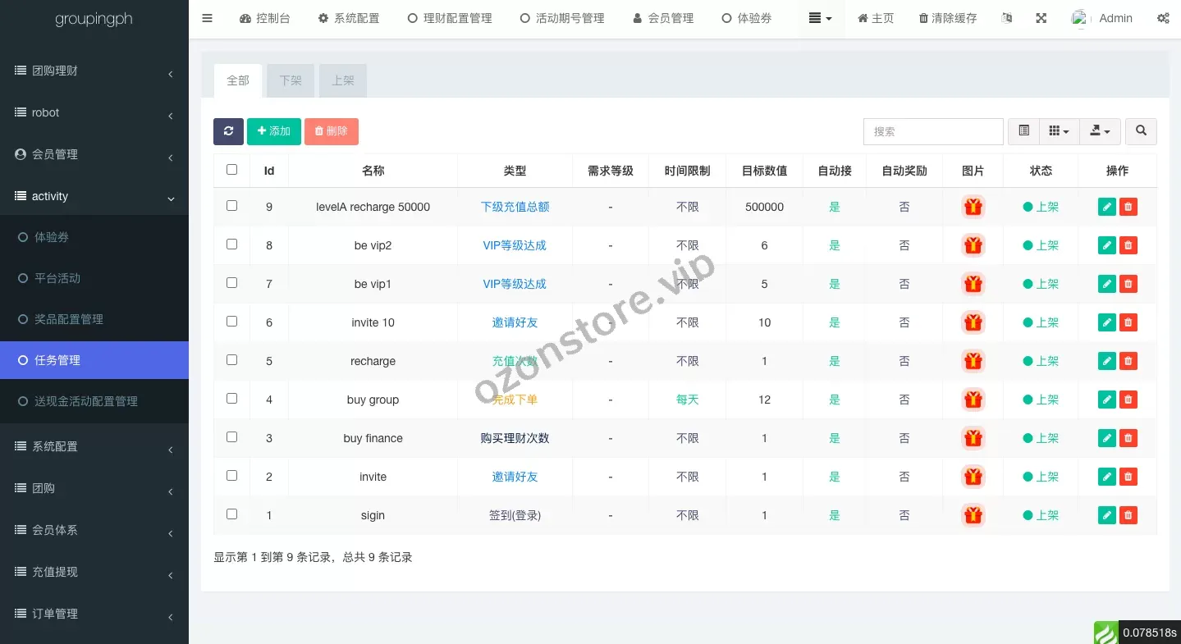The width and height of the screenshot is (1181, 644).
Task: Toggle the table card view icon
Action: click(1023, 131)
